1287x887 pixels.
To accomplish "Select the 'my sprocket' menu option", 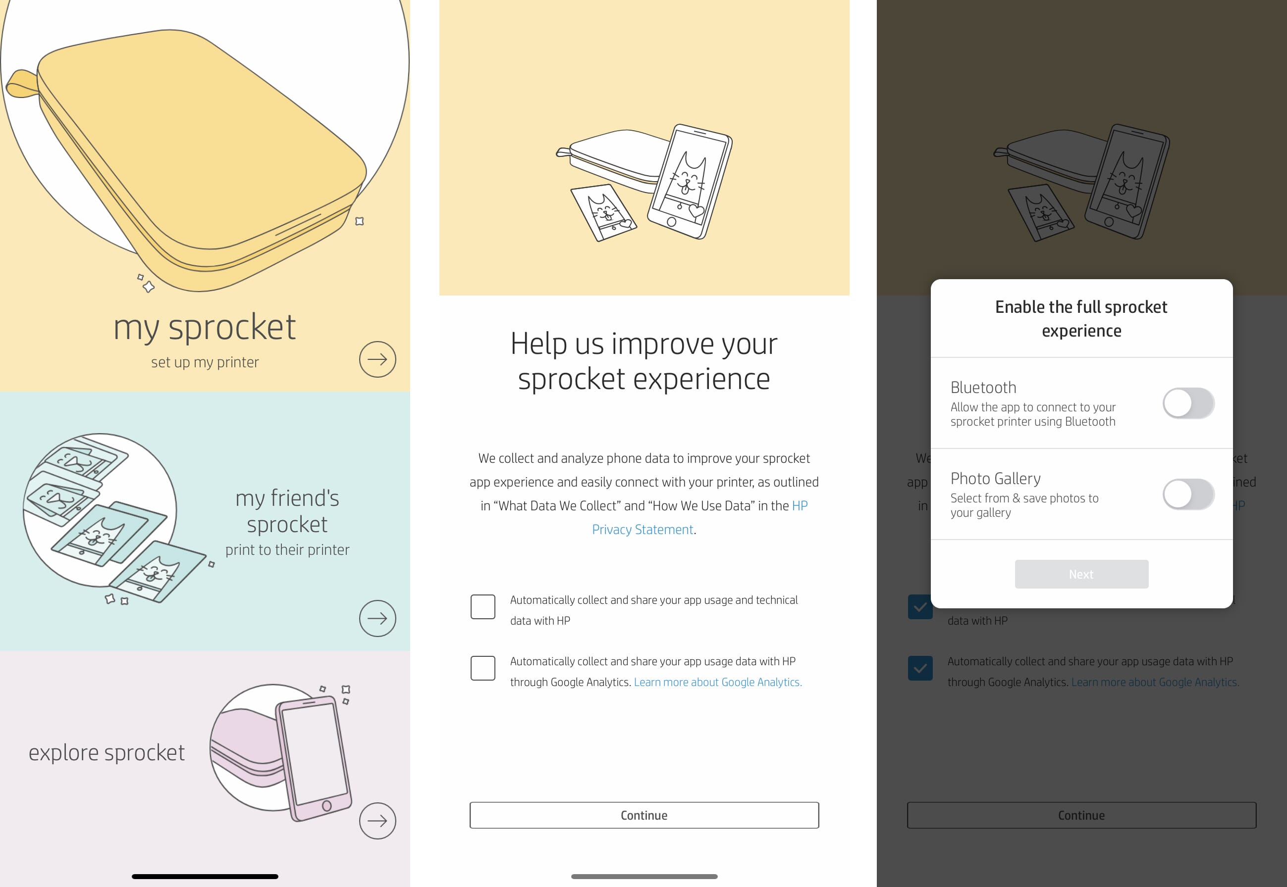I will (x=205, y=327).
